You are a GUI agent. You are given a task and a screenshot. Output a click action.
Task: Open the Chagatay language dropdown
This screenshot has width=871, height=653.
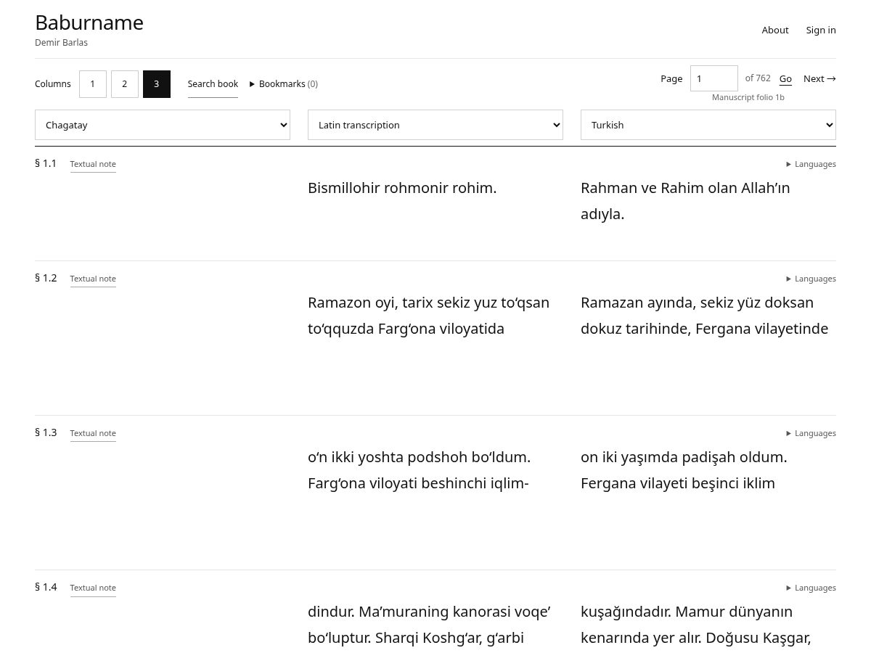coord(163,125)
